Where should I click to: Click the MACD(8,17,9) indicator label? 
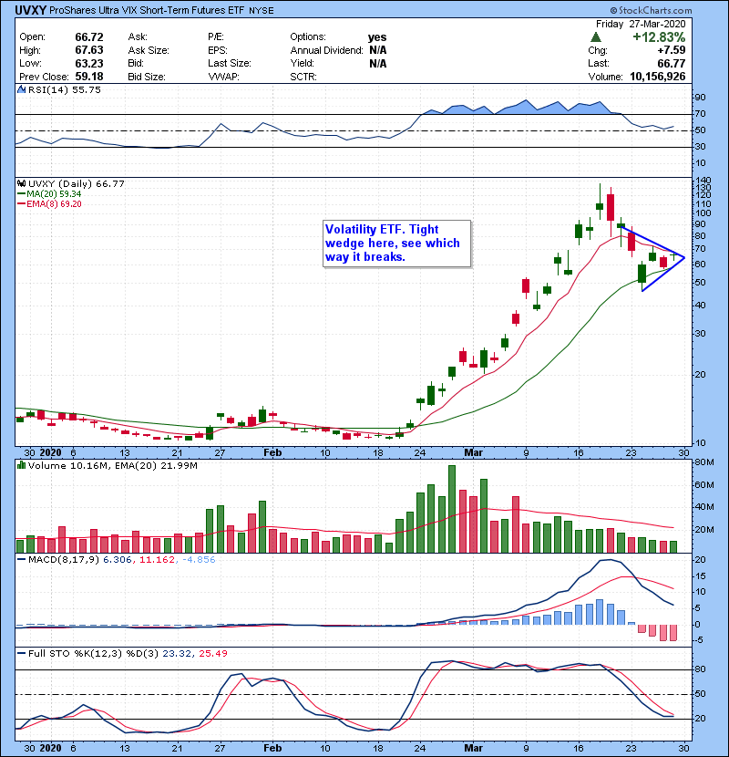[x=64, y=560]
